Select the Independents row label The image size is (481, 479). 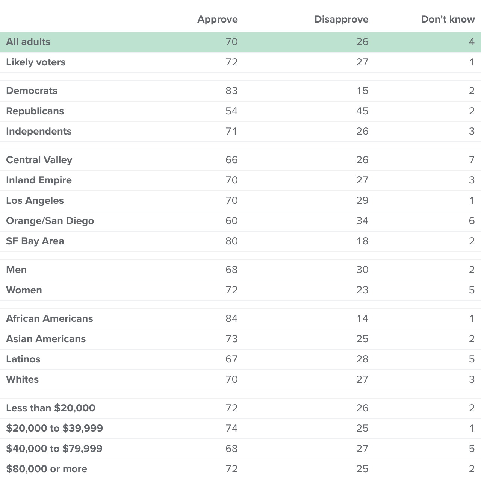(x=39, y=132)
